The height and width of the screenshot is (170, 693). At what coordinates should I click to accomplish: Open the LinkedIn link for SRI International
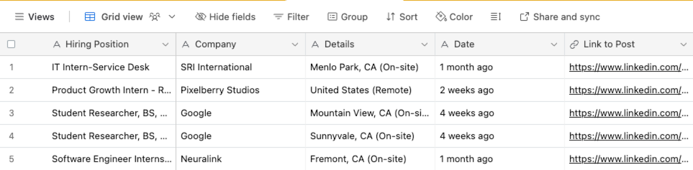click(x=628, y=67)
